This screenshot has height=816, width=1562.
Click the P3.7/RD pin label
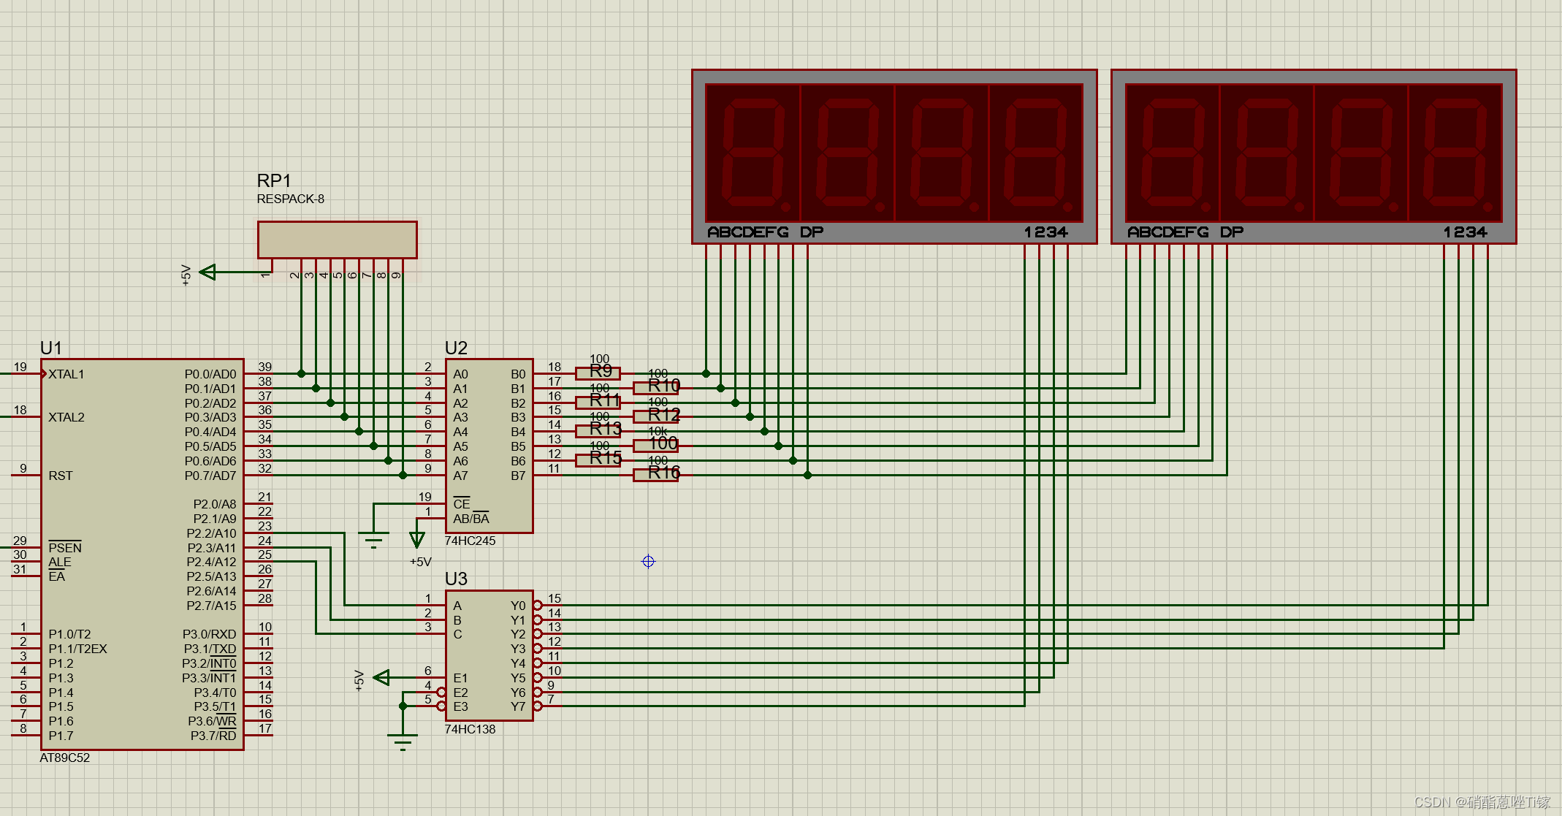click(213, 736)
